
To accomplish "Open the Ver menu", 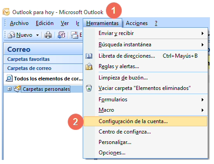I will [x=65, y=23].
